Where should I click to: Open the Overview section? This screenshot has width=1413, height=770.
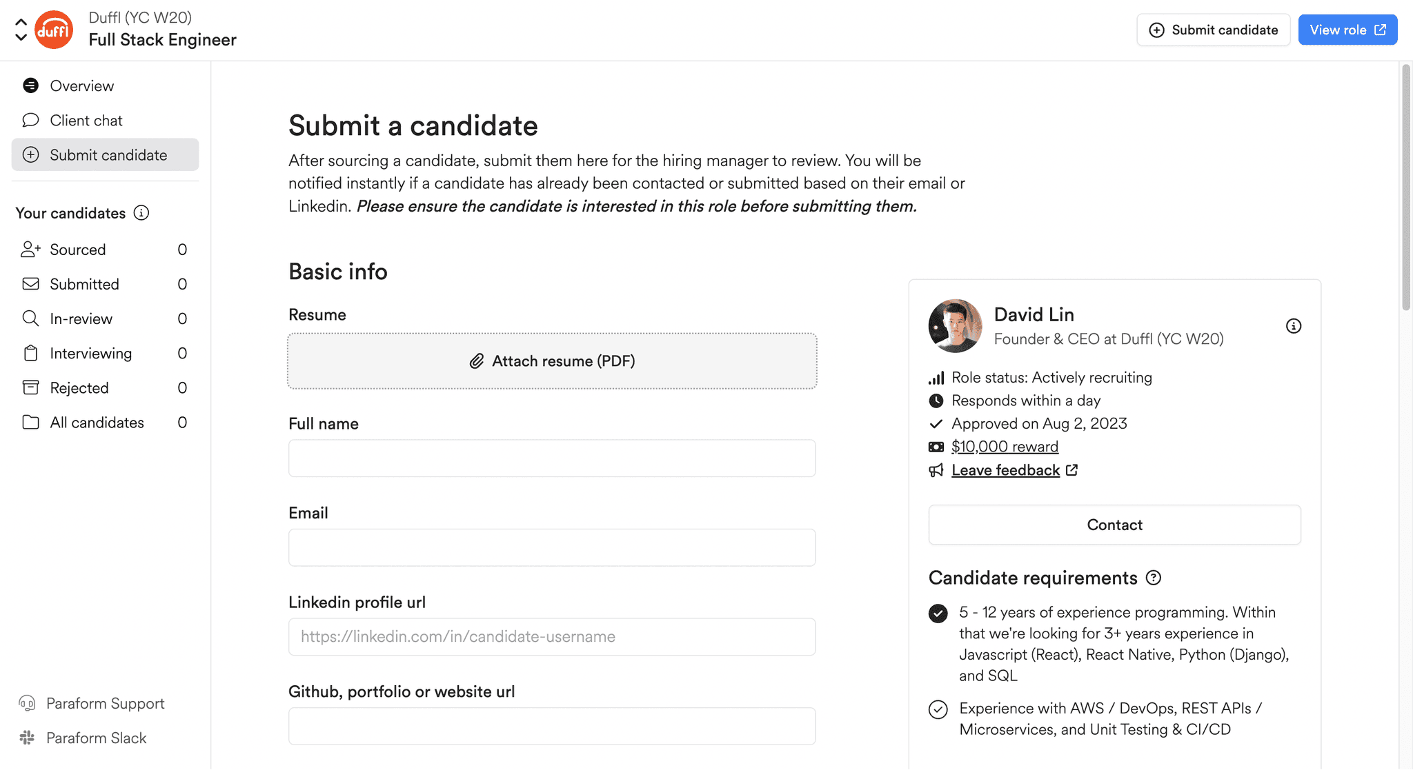pos(81,85)
